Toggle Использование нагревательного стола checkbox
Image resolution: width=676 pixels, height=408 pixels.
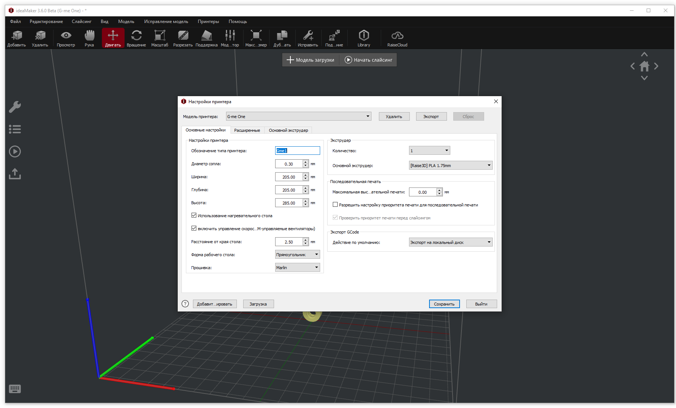tap(194, 215)
